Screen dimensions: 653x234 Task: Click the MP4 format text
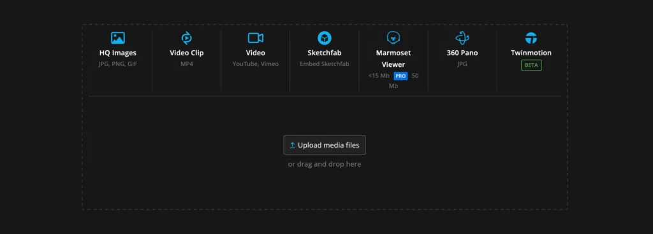(187, 64)
